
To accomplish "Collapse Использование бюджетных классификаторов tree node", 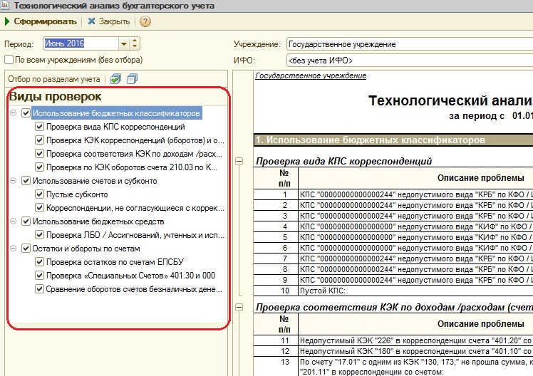I will pyautogui.click(x=14, y=113).
